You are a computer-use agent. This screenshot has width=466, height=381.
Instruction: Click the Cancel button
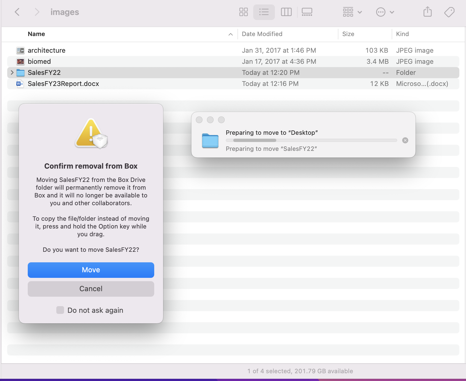tap(91, 289)
